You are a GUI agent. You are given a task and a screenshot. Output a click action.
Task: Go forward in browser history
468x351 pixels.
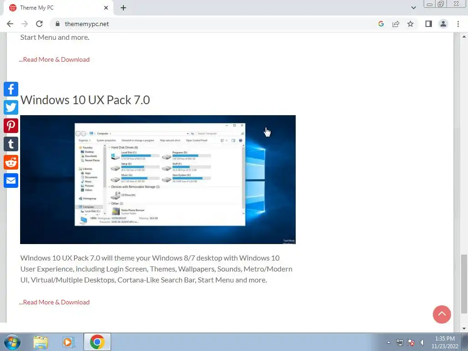pyautogui.click(x=25, y=24)
